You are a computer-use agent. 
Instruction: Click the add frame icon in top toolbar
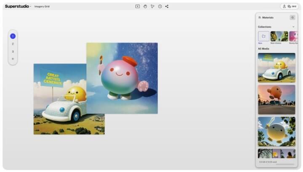[x=137, y=6]
